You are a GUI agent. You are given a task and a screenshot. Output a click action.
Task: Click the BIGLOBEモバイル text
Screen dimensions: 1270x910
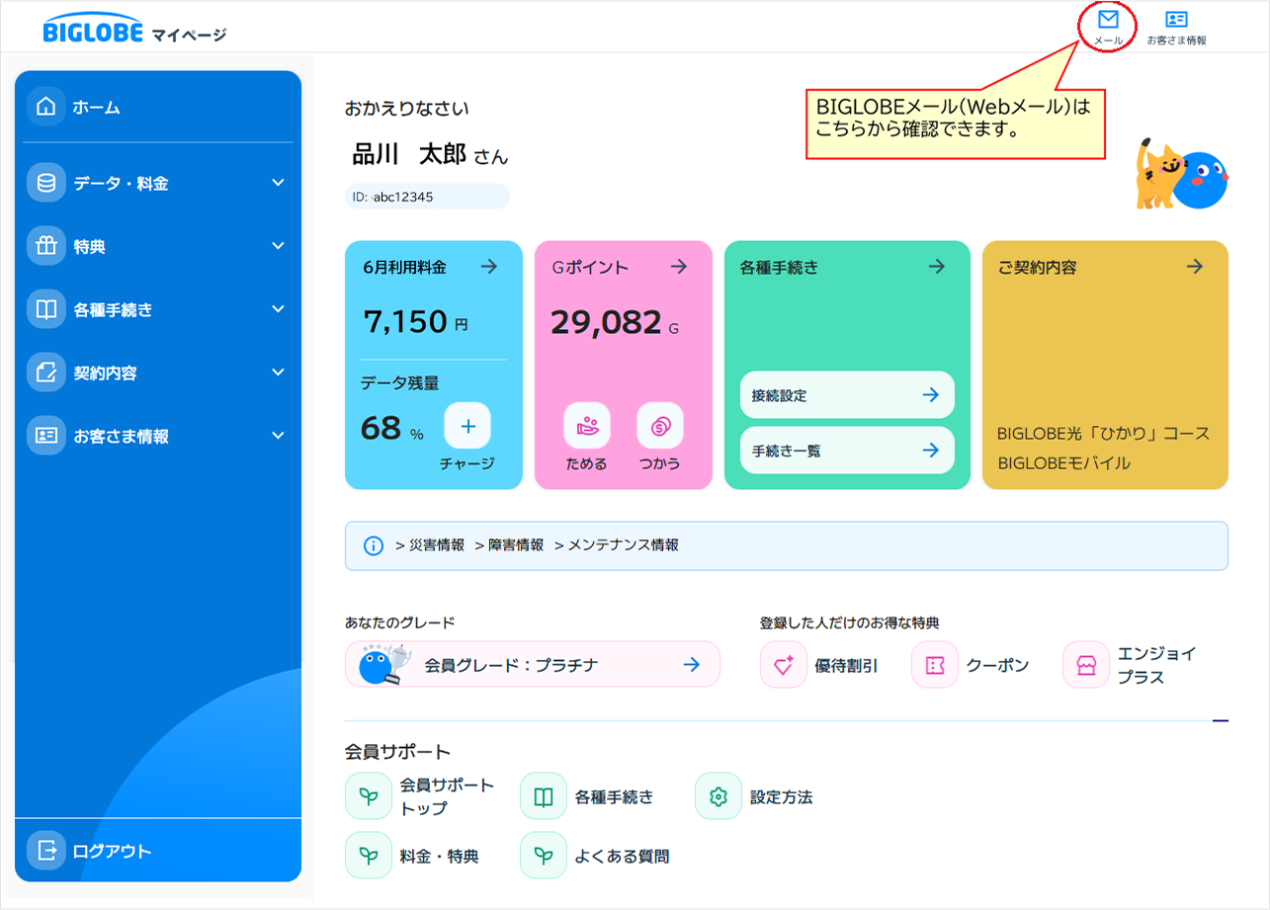[x=1064, y=462]
